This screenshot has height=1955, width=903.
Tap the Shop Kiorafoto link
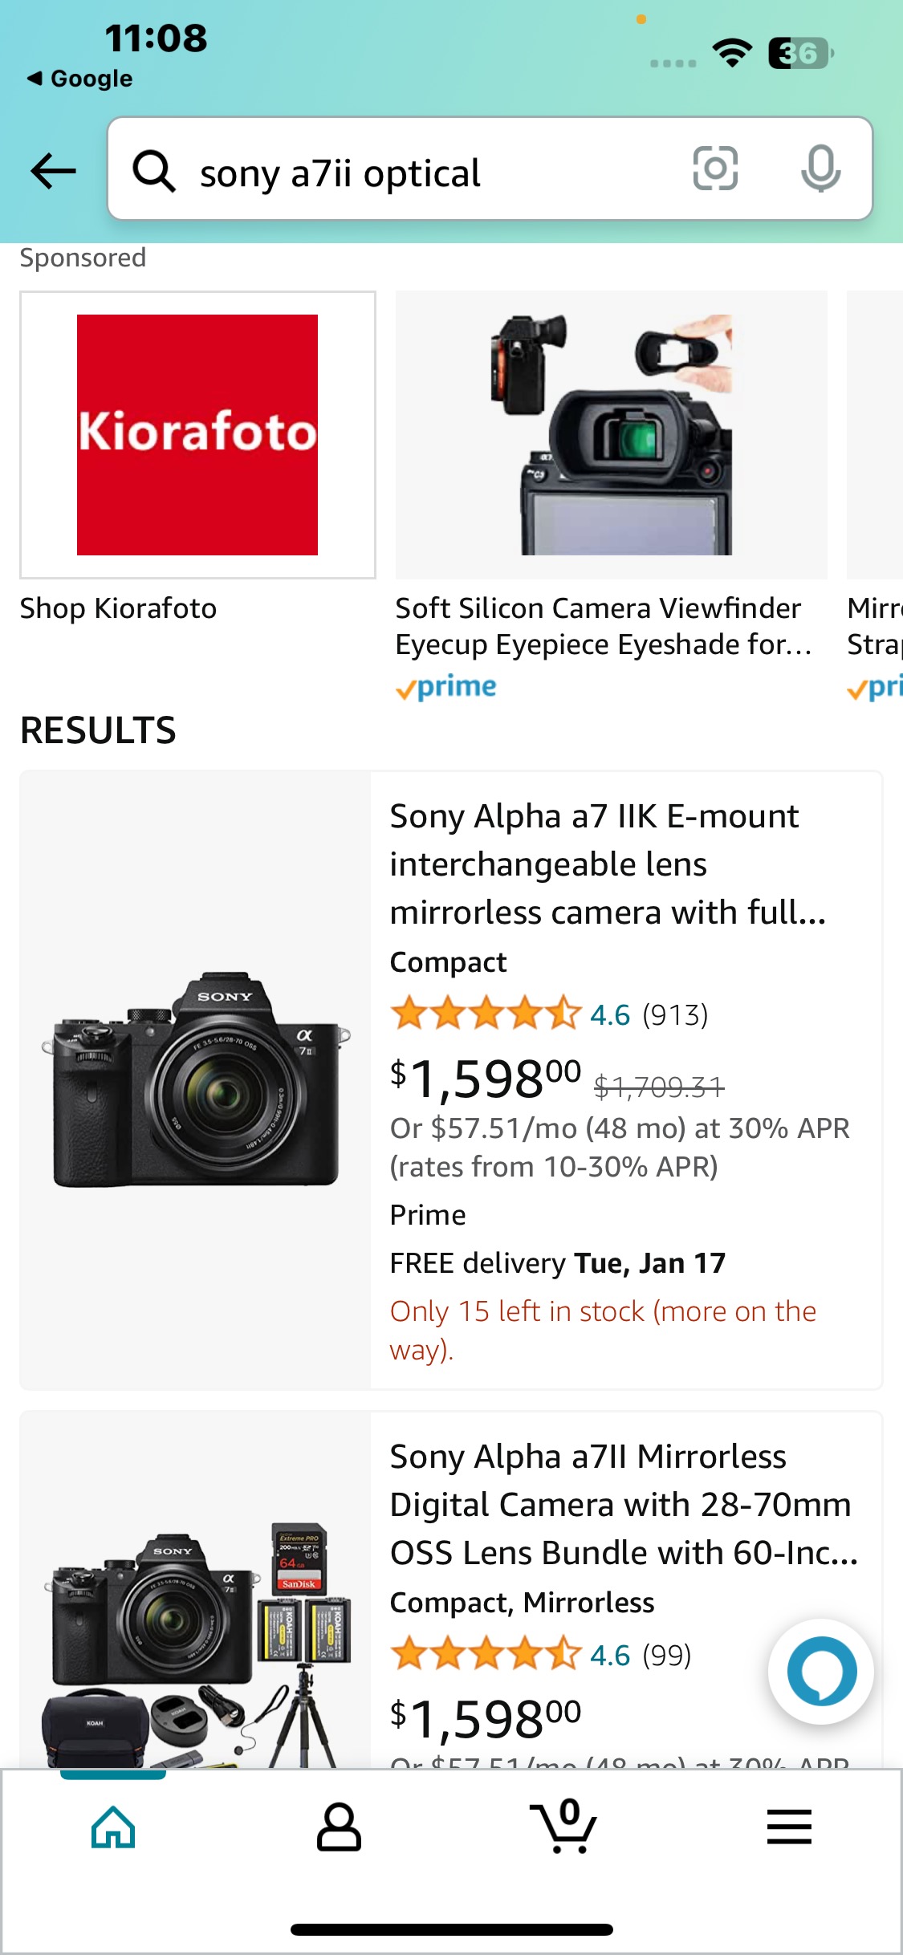(119, 608)
